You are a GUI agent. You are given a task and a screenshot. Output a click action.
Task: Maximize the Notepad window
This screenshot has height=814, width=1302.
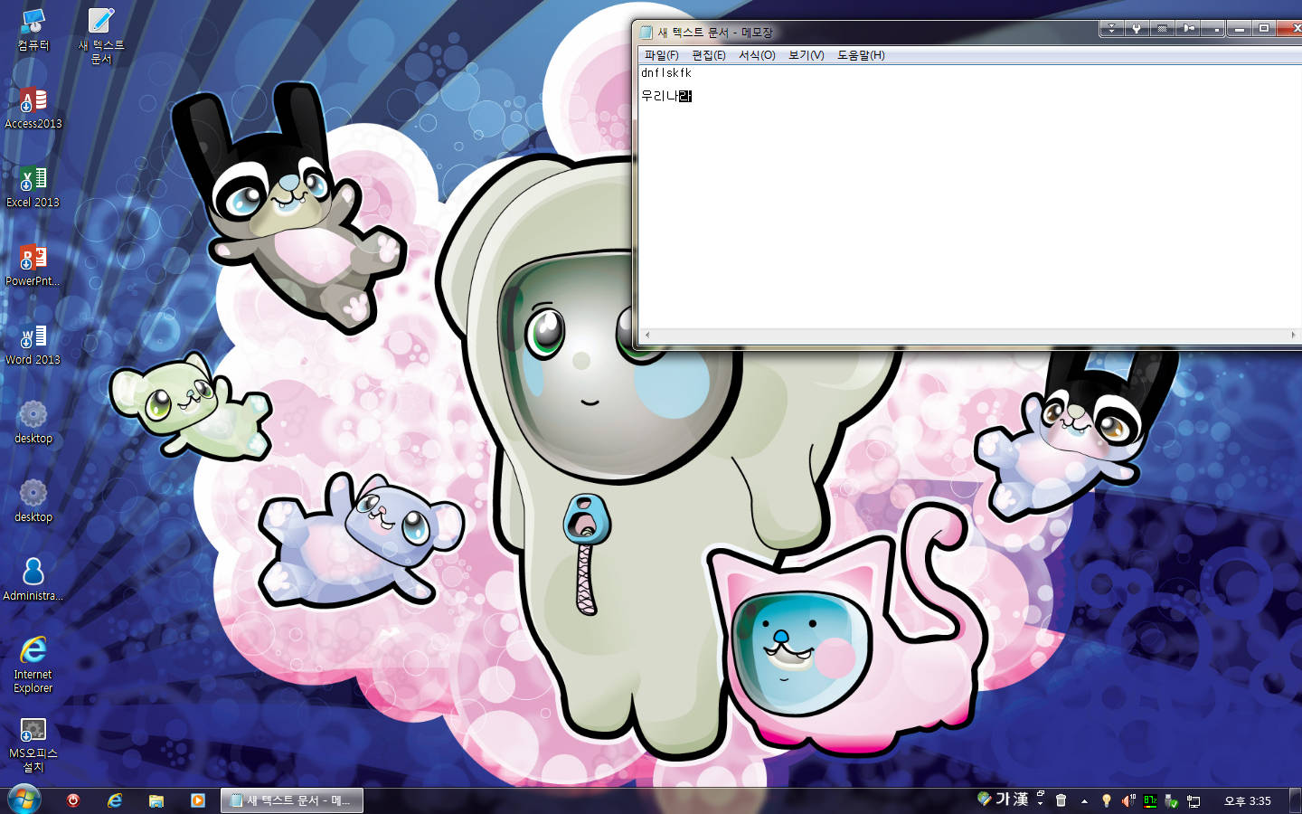point(1264,29)
